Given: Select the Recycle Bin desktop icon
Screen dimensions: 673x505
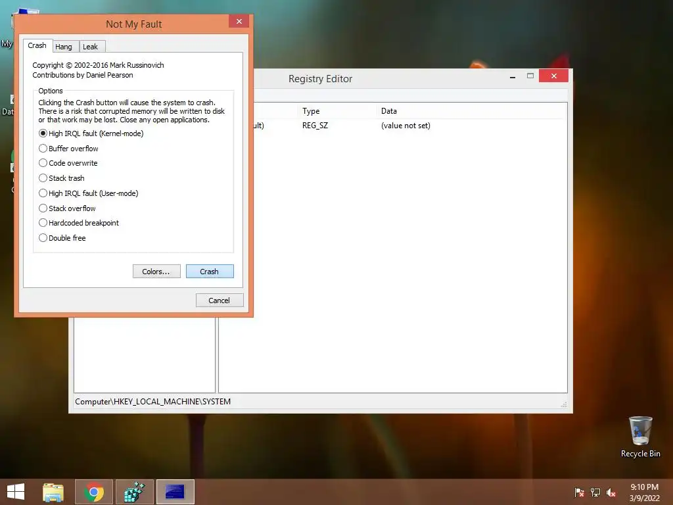Looking at the screenshot, I should point(640,437).
